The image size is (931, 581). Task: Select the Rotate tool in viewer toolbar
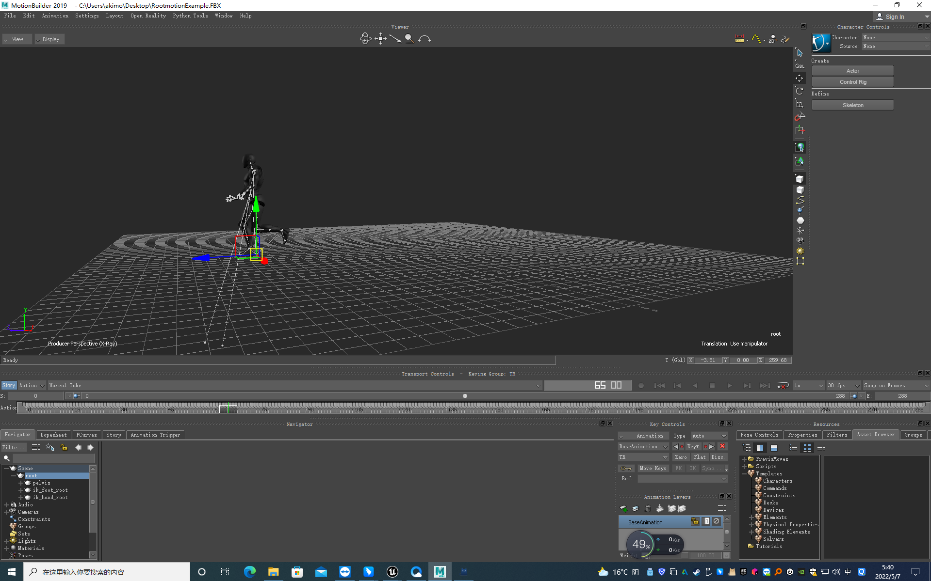(x=800, y=91)
